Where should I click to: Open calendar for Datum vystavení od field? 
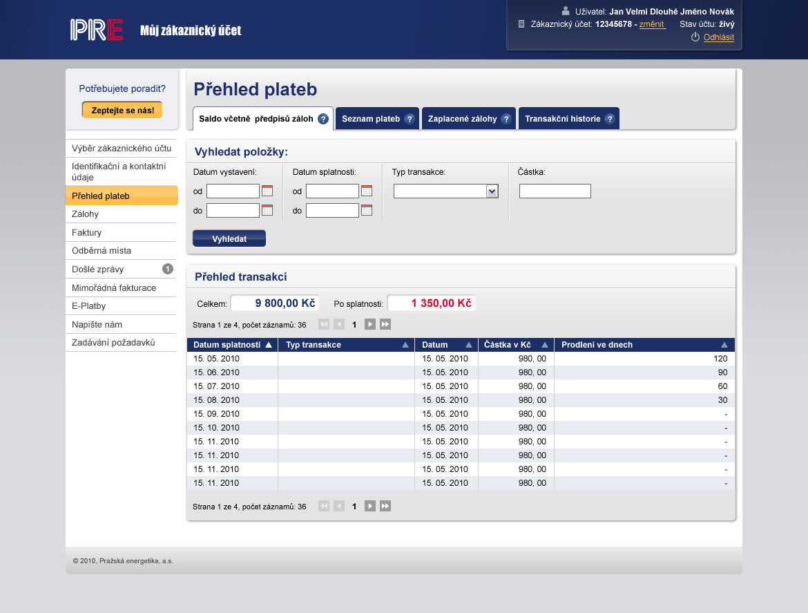[267, 191]
